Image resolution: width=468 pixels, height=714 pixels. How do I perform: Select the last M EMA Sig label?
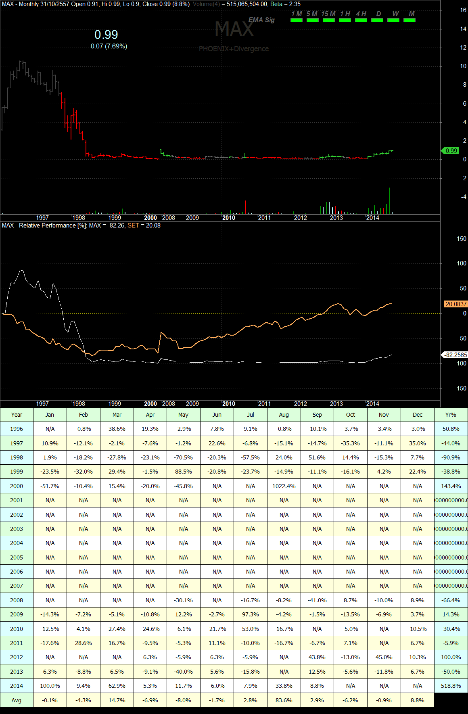412,14
